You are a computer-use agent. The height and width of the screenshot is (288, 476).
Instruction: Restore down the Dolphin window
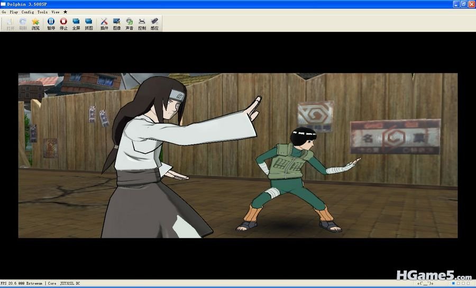[464, 4]
